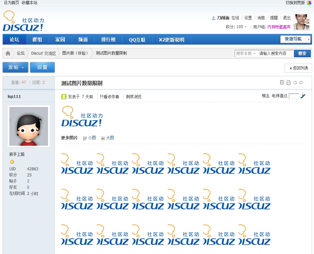Viewport: 314px width, 254px height.
Task: Open 提醒 notifications link
Action: point(274,18)
